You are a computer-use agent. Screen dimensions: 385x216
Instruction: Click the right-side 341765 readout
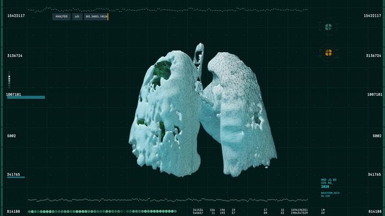[374, 175]
